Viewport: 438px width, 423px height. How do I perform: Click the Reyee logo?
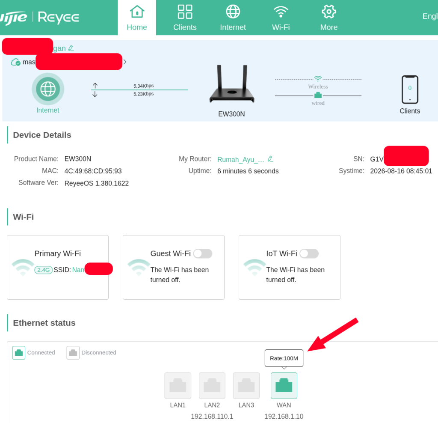click(59, 17)
